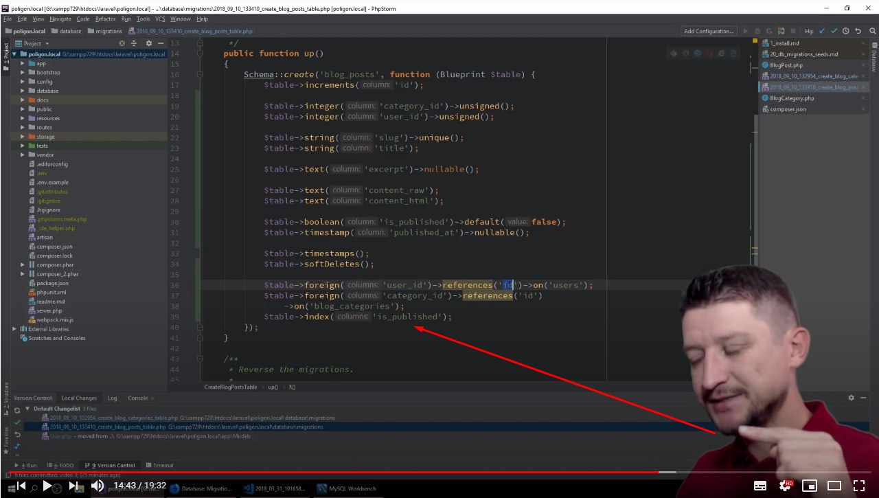Viewport: 879px width, 498px height.
Task: Expand the app folder in project tree
Action: (x=23, y=63)
